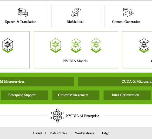
Task: Click the Infra Optimization block
Action: point(127,95)
